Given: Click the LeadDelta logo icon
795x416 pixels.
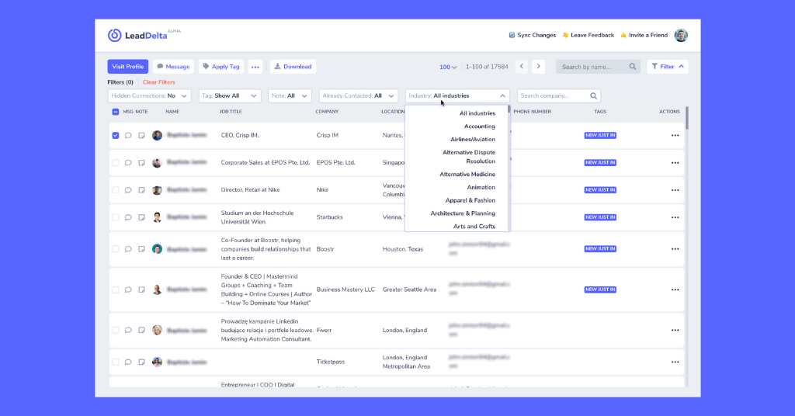Looking at the screenshot, I should tap(115, 35).
